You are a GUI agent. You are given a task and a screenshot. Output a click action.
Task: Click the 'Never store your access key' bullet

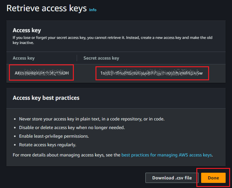[92, 119]
